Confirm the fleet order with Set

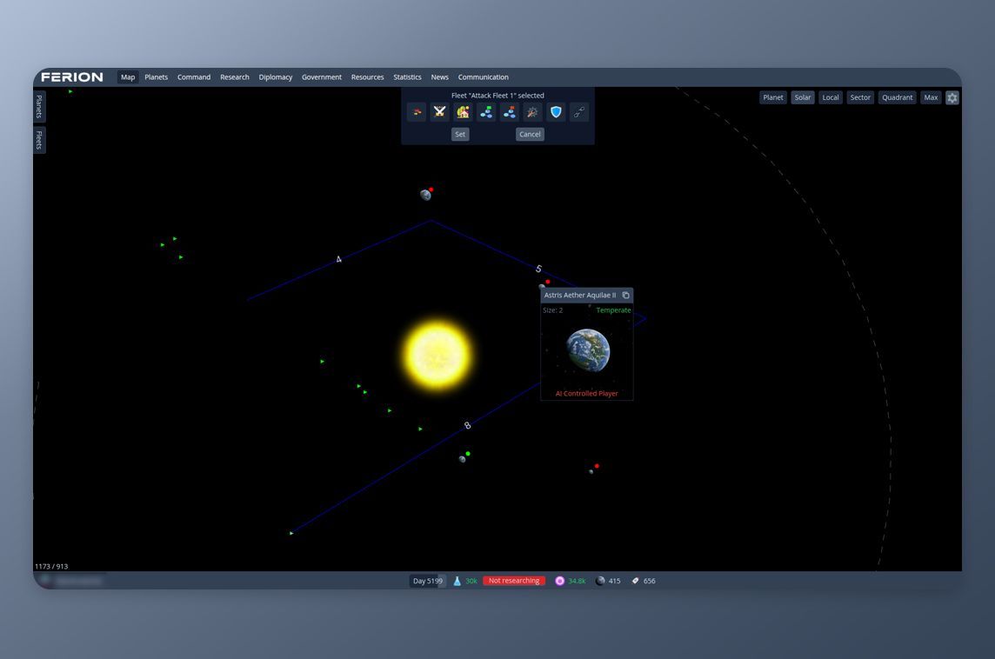(x=460, y=134)
